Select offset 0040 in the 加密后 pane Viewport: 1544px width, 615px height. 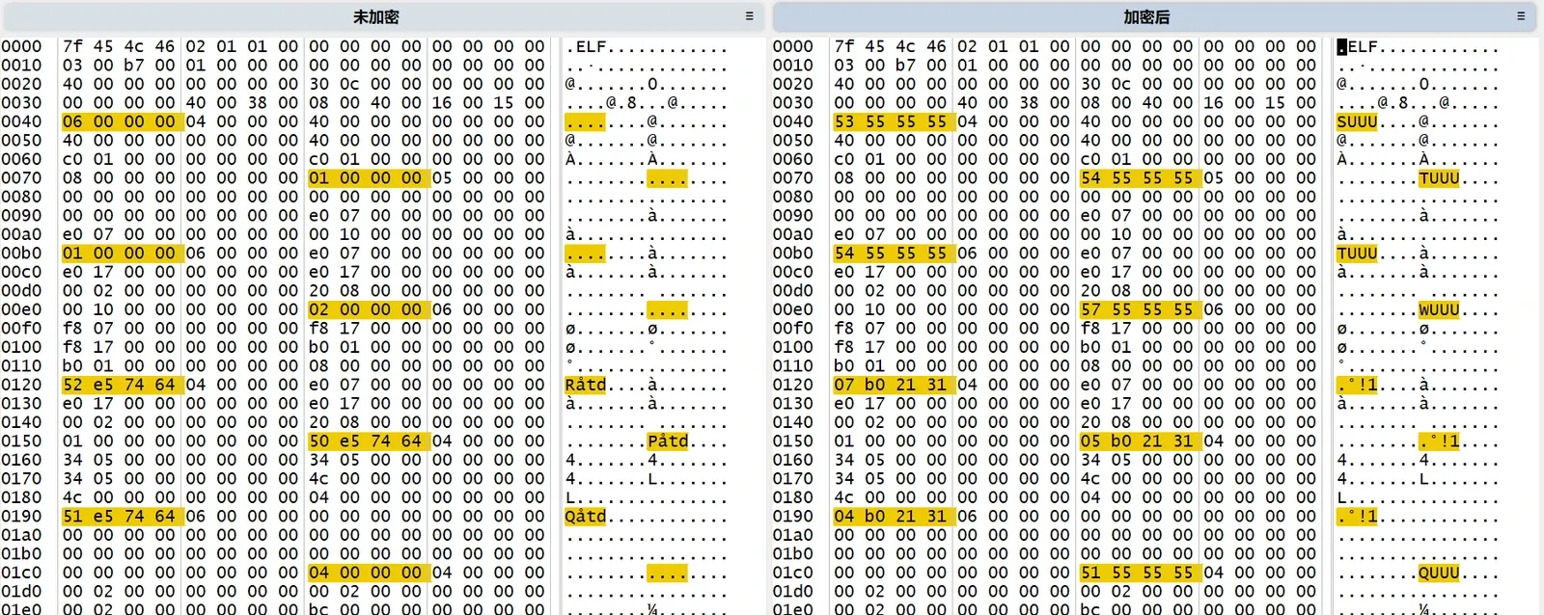click(x=793, y=121)
